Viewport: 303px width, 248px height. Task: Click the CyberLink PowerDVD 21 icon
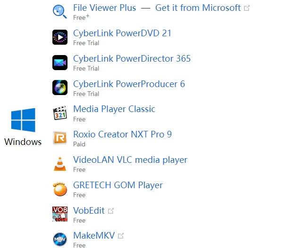(60, 37)
